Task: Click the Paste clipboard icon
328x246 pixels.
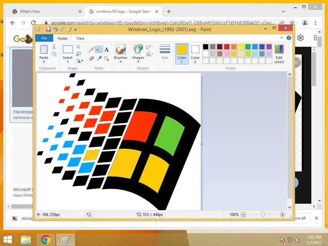Action: [44, 49]
